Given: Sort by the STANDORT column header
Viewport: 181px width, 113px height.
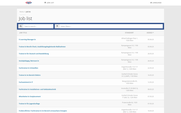Looking at the screenshot, I should coord(129,33).
